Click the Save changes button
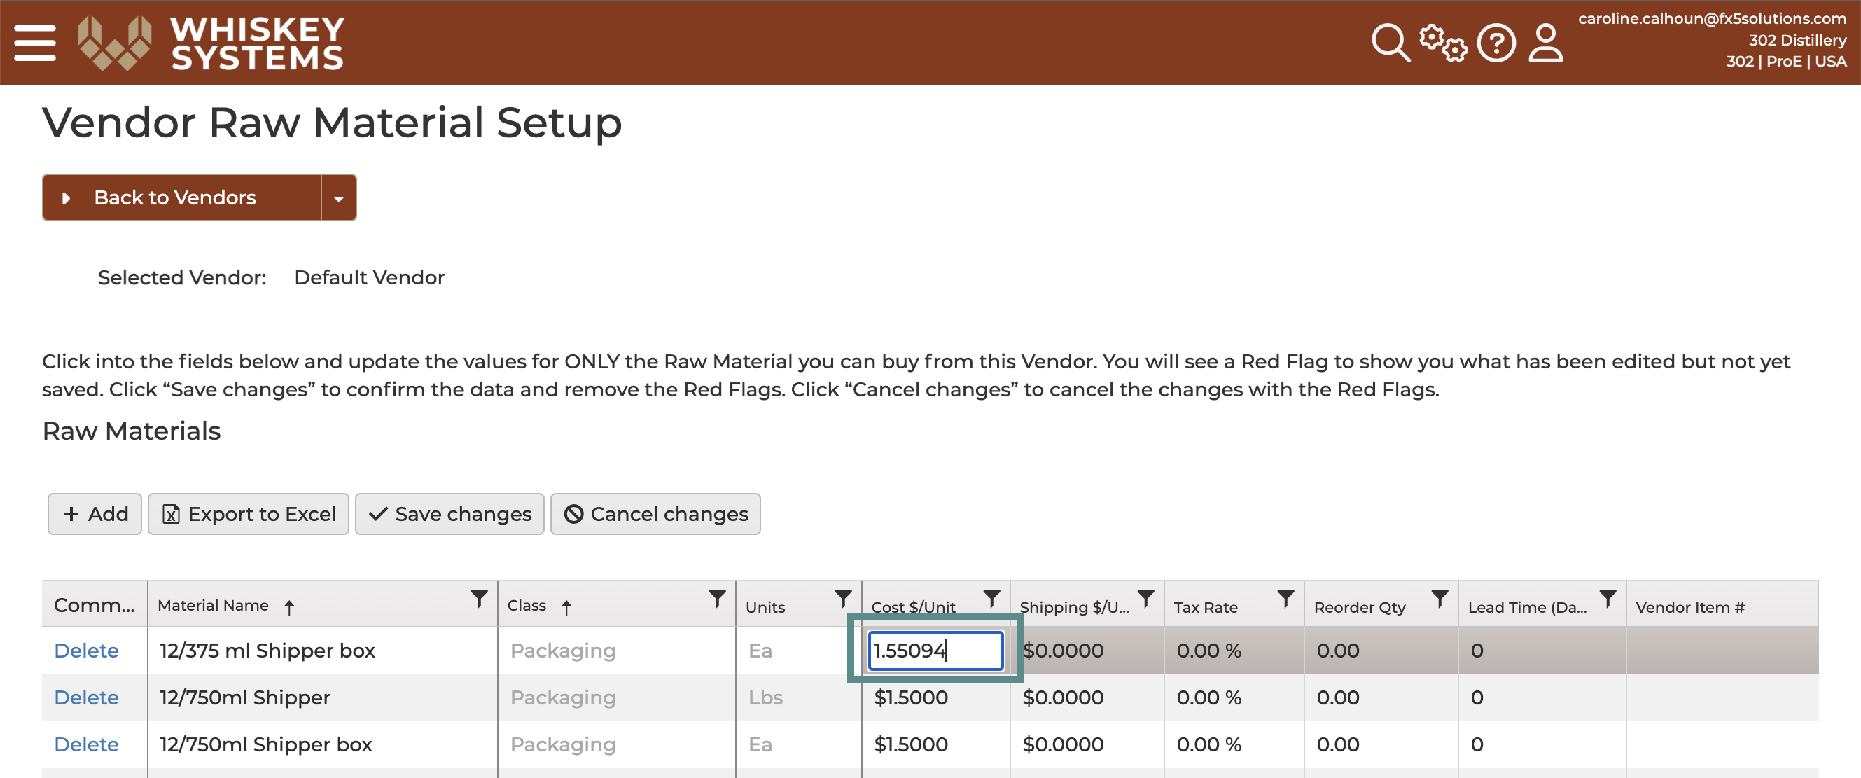1861x778 pixels. coord(449,514)
